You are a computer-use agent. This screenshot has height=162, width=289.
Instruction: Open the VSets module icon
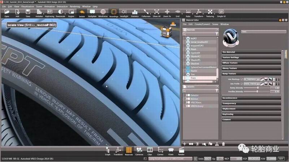click(x=171, y=151)
